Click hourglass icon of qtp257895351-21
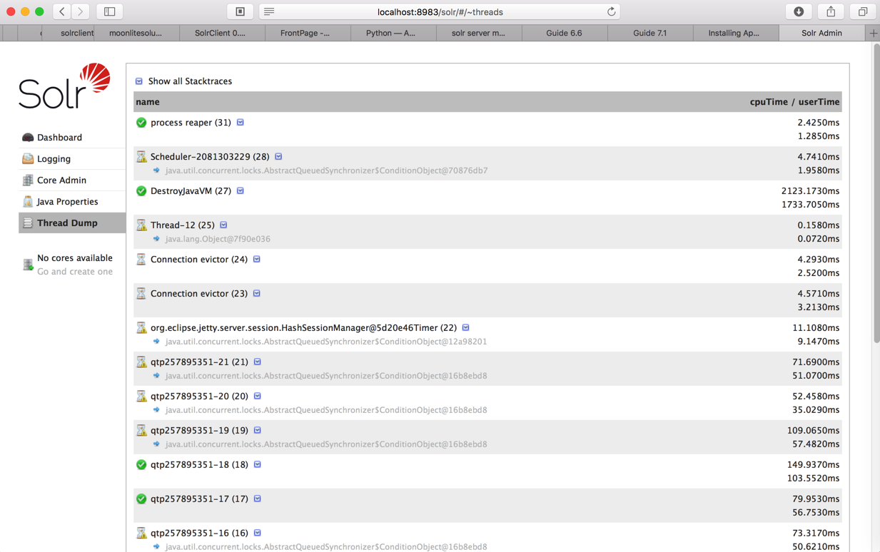The height and width of the screenshot is (552, 880). 141,362
